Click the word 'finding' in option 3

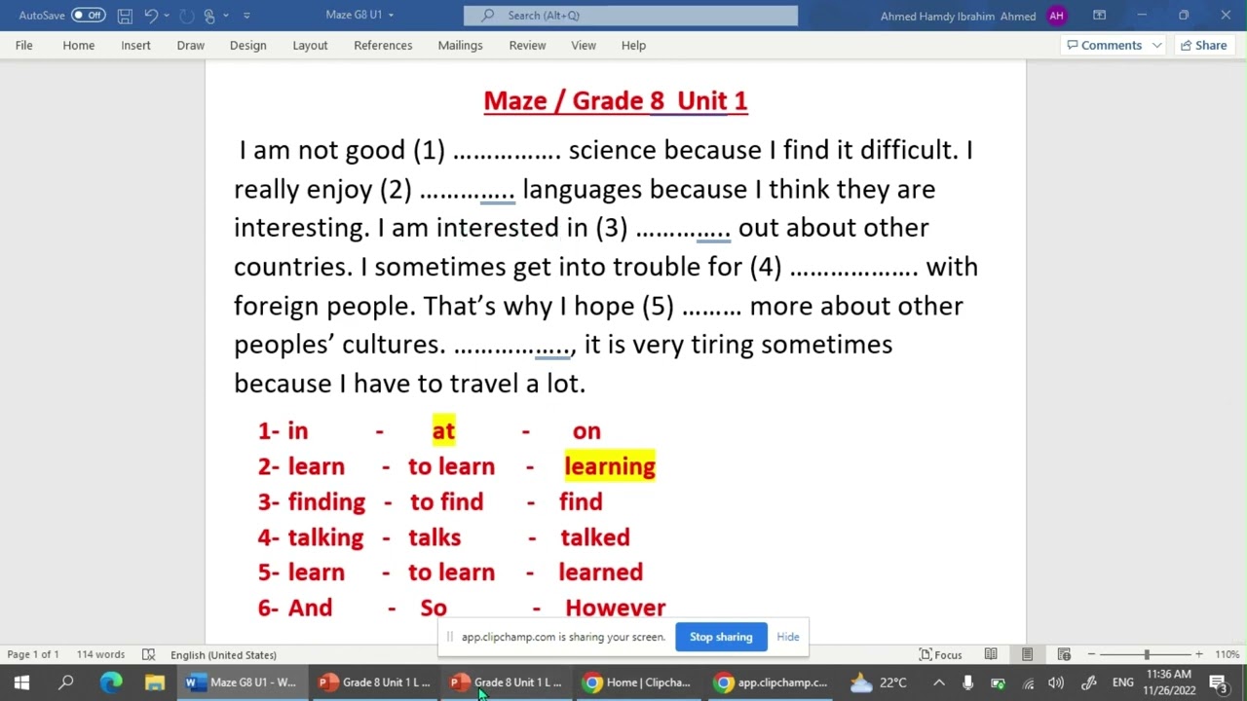click(x=326, y=502)
